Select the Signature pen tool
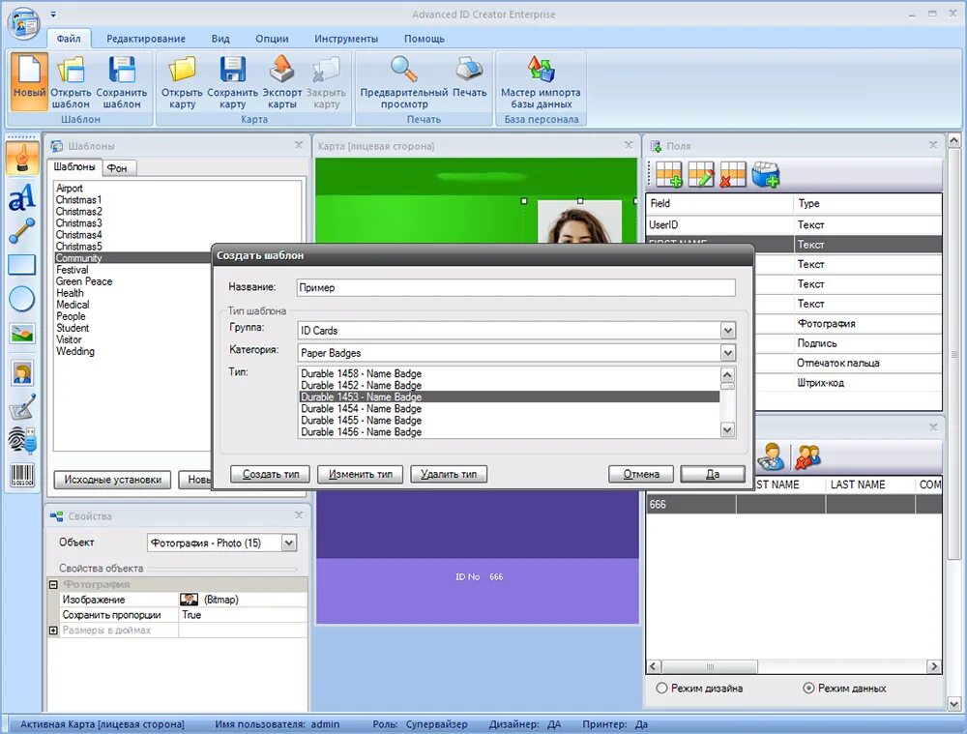The height and width of the screenshot is (734, 967). pyautogui.click(x=22, y=406)
